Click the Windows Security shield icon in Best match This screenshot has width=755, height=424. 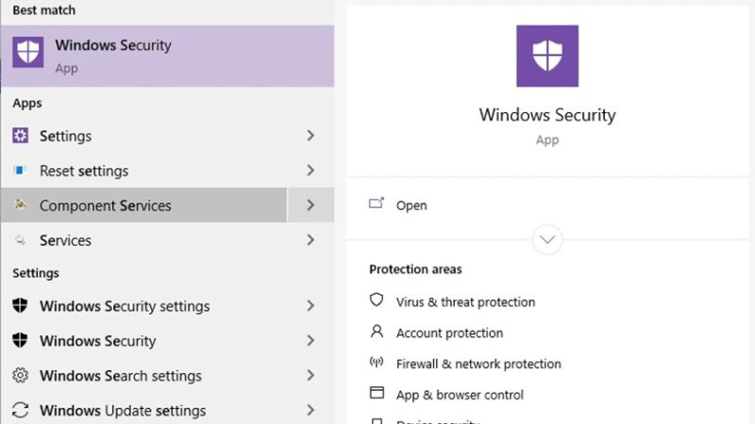[28, 52]
